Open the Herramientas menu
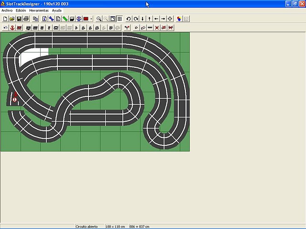 [x=39, y=10]
